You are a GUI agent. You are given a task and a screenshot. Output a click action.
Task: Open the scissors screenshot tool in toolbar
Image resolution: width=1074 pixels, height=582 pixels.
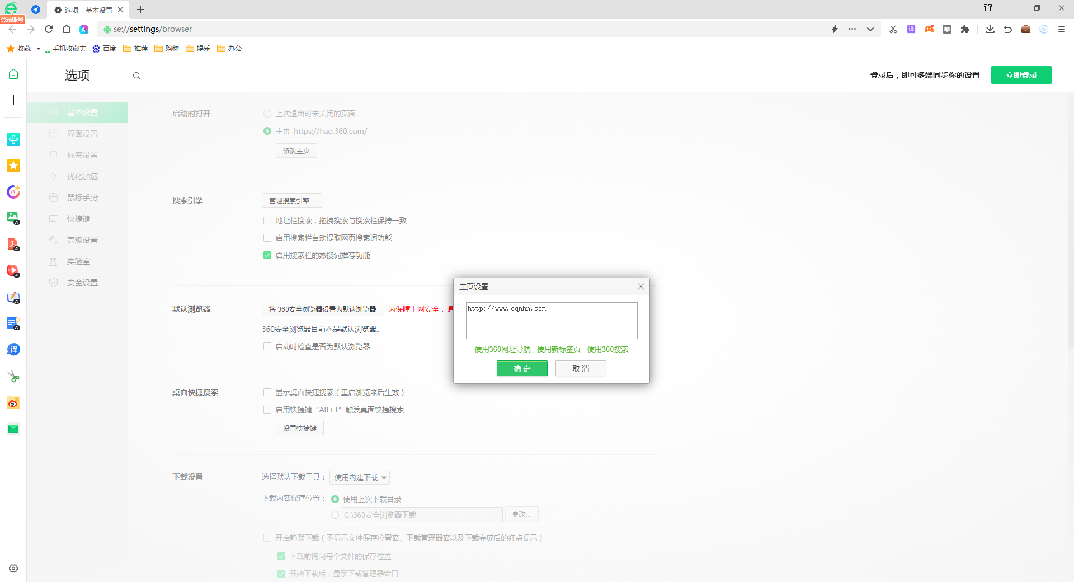pyautogui.click(x=893, y=29)
